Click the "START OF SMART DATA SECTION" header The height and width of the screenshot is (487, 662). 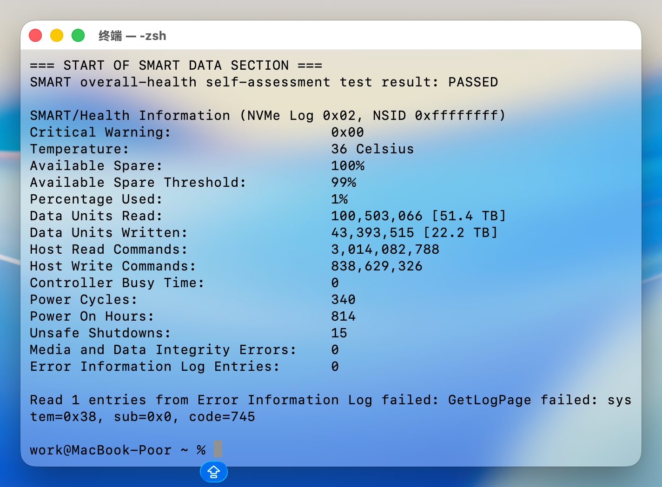(176, 66)
